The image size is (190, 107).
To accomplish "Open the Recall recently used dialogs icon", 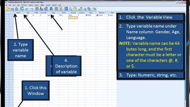I will 22,9.
